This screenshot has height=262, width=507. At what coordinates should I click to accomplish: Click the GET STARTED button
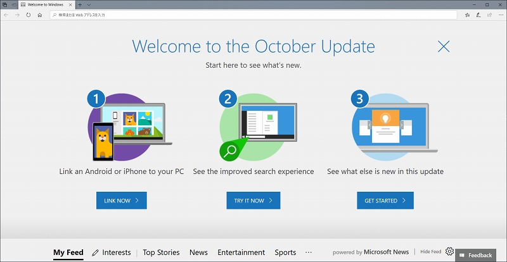tap(385, 200)
